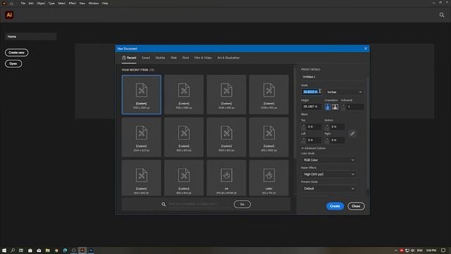Image resolution: width=451 pixels, height=254 pixels.
Task: Toggle the bleed link chain icon
Action: [352, 133]
